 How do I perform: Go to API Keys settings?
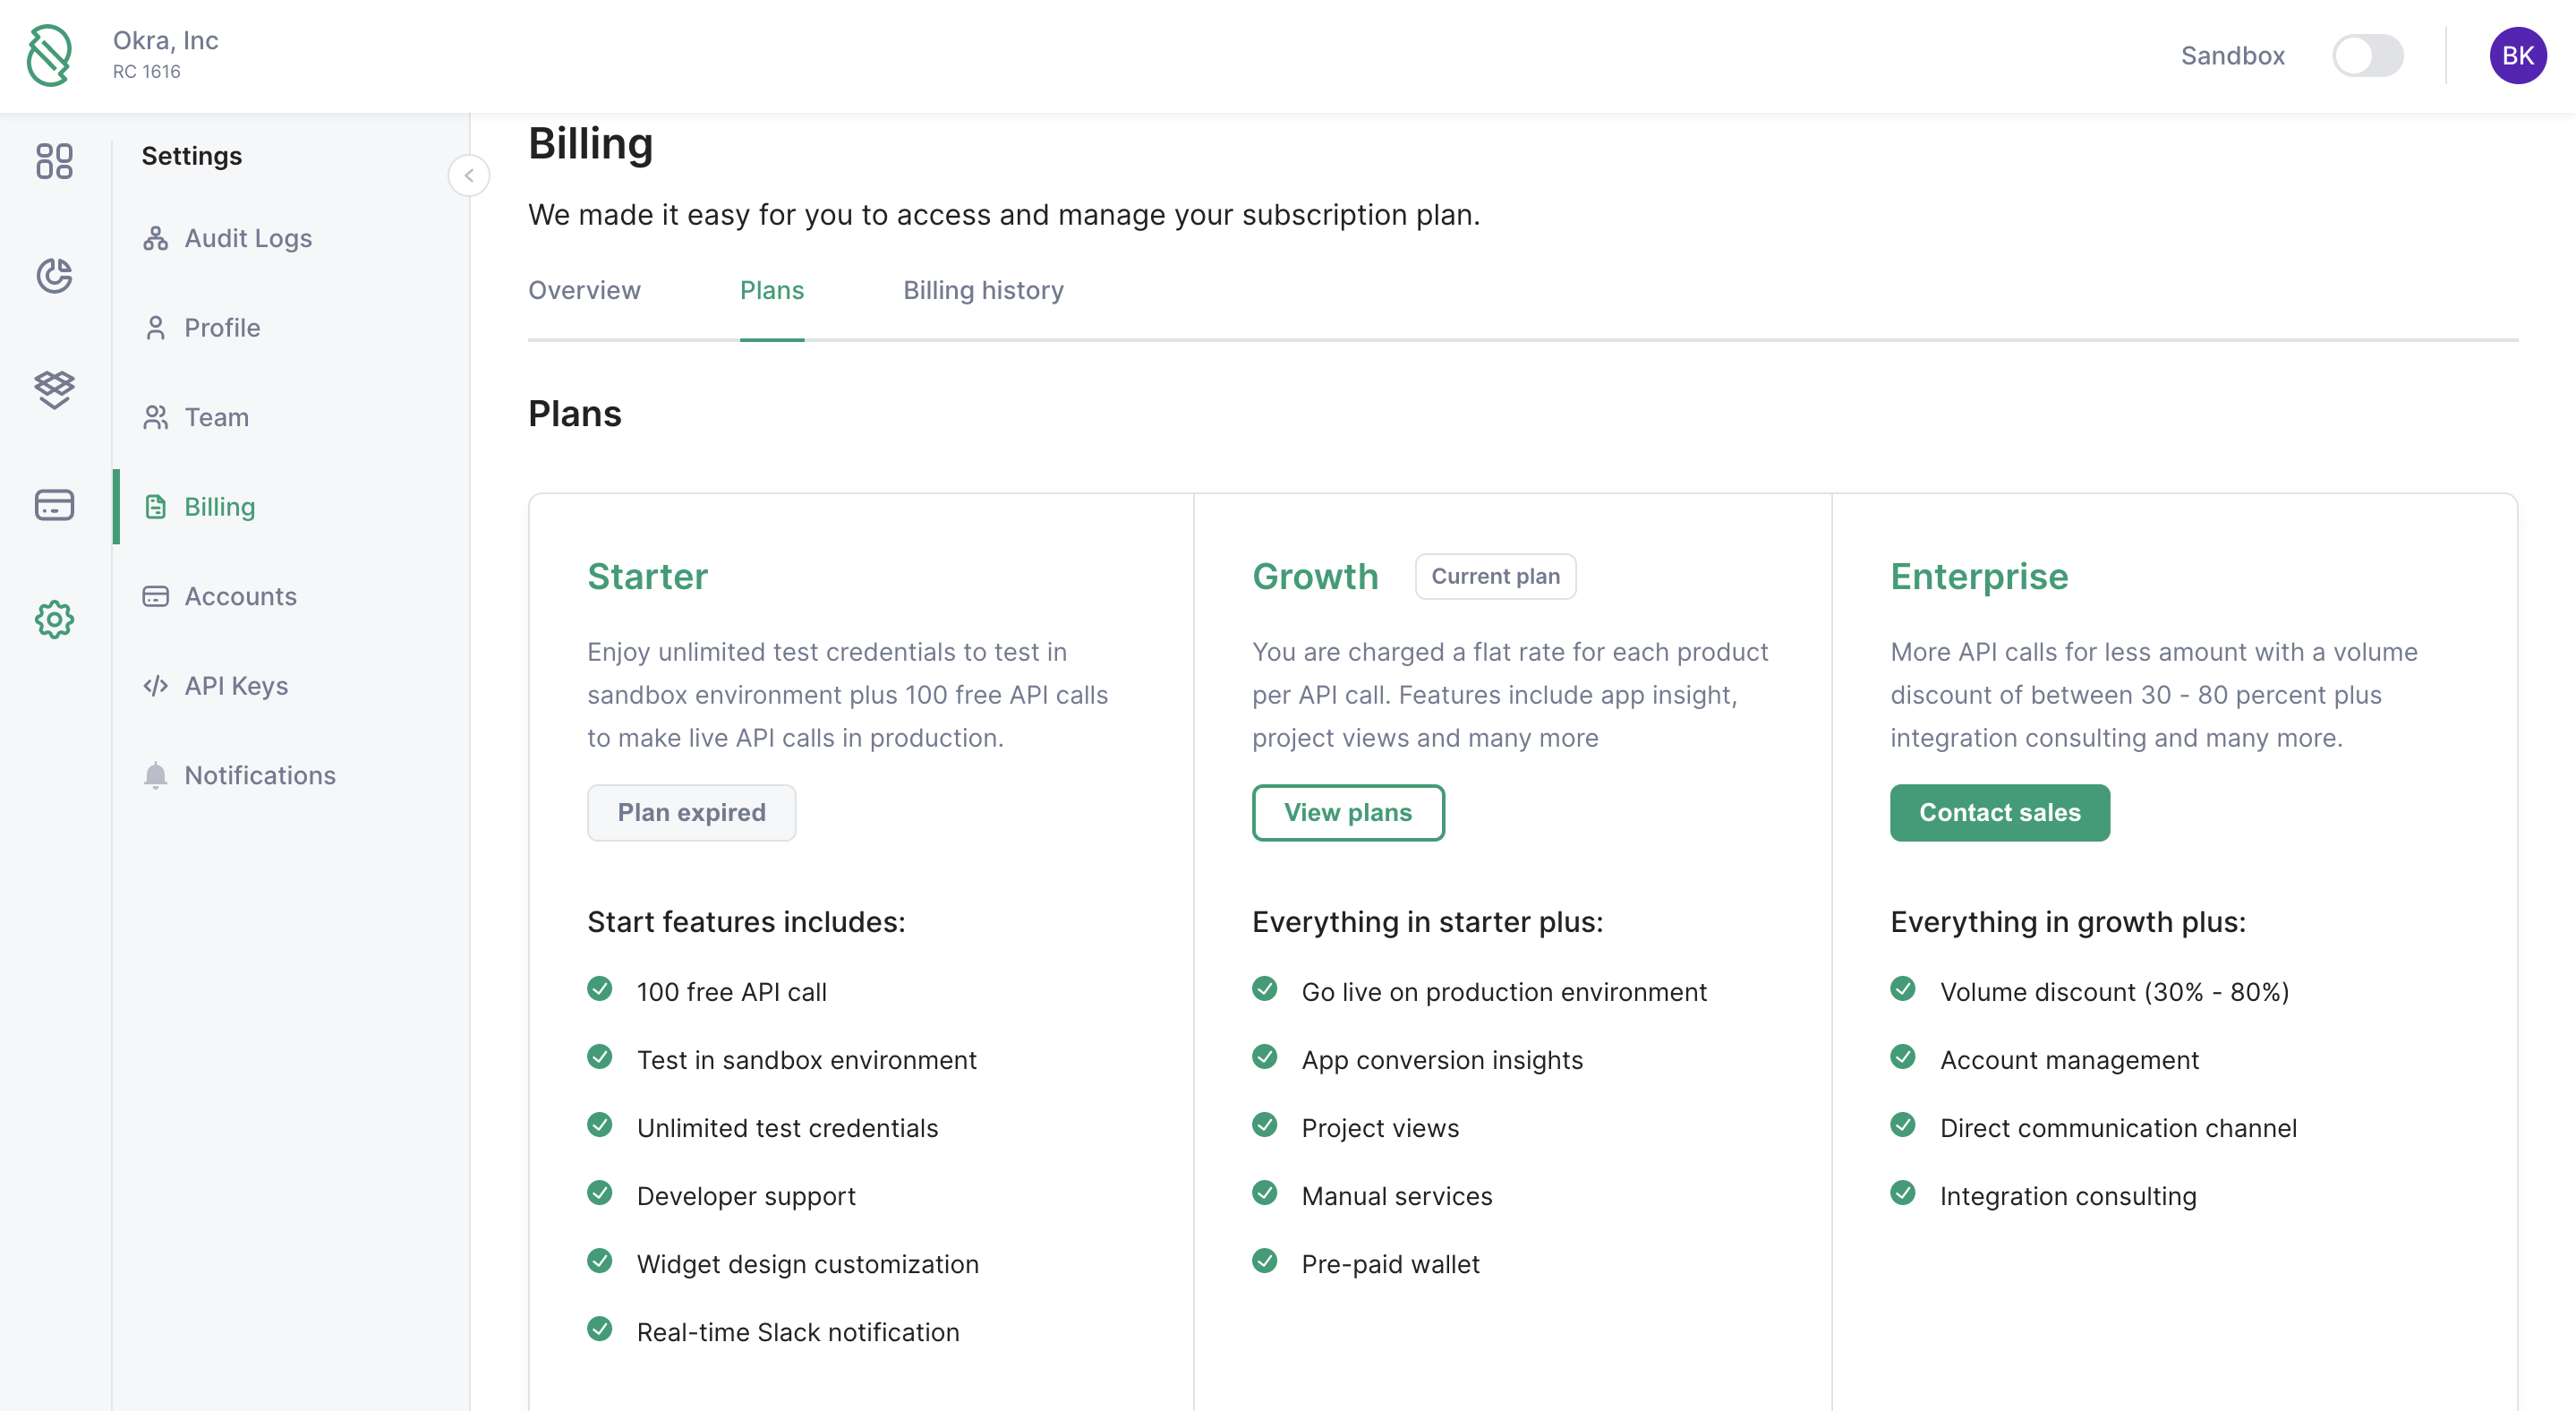235,685
